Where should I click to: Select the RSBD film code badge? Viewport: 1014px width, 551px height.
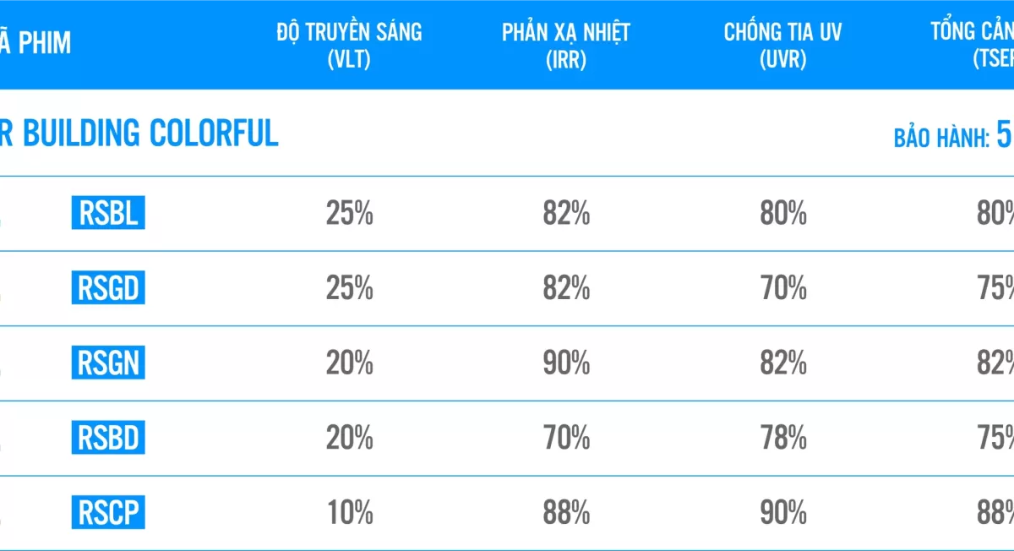pos(108,438)
